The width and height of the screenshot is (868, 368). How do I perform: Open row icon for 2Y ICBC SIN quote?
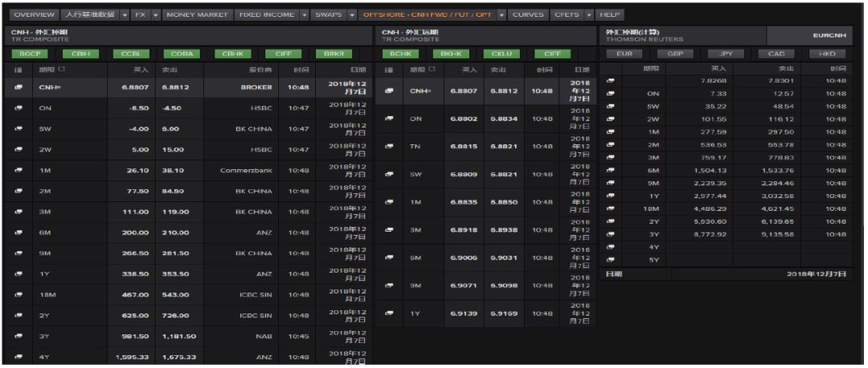pos(18,316)
